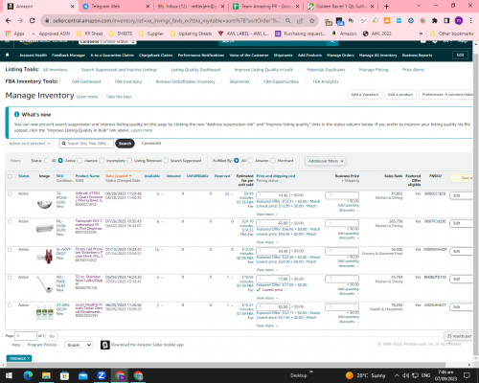Click the $14.40 price input field
The height and width of the screenshot is (383, 479).
273,195
